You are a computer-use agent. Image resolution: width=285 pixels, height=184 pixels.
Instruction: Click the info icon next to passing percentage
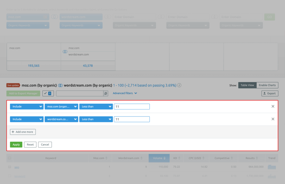[x=179, y=85]
